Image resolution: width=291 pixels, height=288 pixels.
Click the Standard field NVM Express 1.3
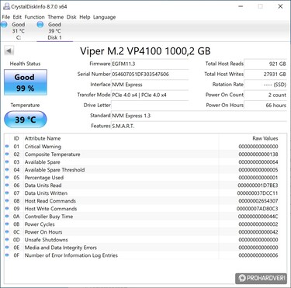pos(199,116)
